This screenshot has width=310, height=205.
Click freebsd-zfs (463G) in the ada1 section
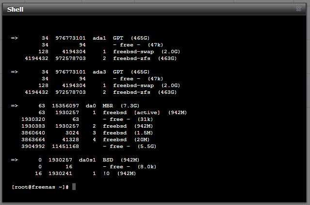pyautogui.click(x=145, y=59)
